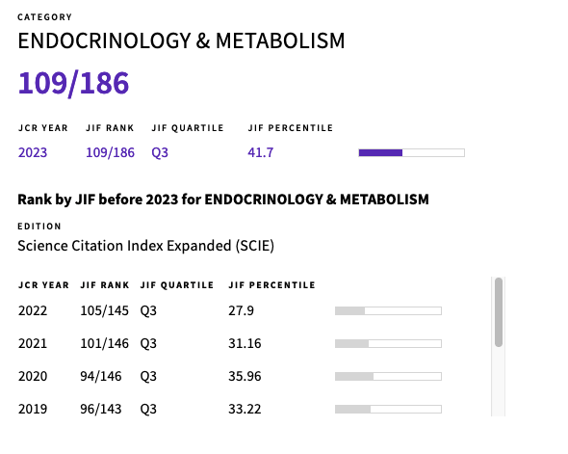Select the 2023 JCR year value
This screenshot has height=454, width=568.
pyautogui.click(x=33, y=152)
